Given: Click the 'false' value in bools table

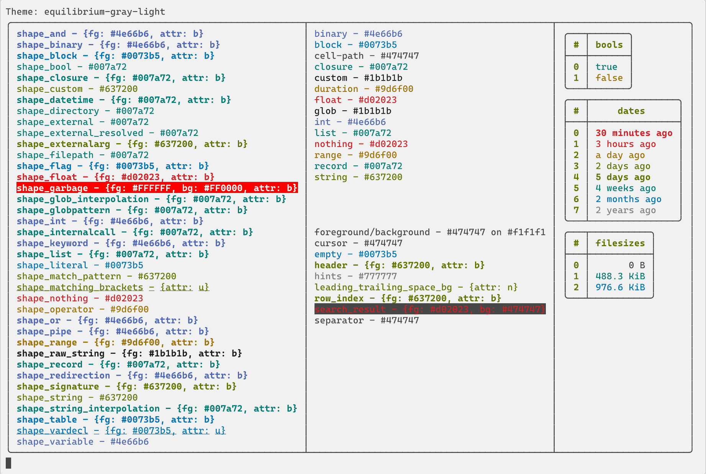Looking at the screenshot, I should click(x=609, y=78).
